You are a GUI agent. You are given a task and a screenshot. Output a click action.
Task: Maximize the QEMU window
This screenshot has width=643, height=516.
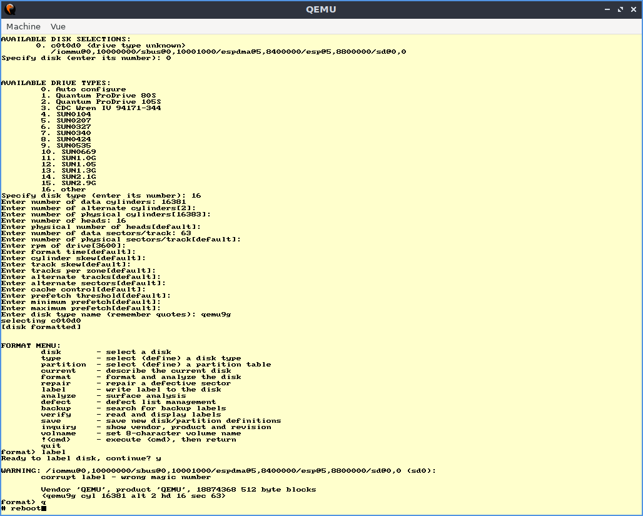tap(620, 9)
